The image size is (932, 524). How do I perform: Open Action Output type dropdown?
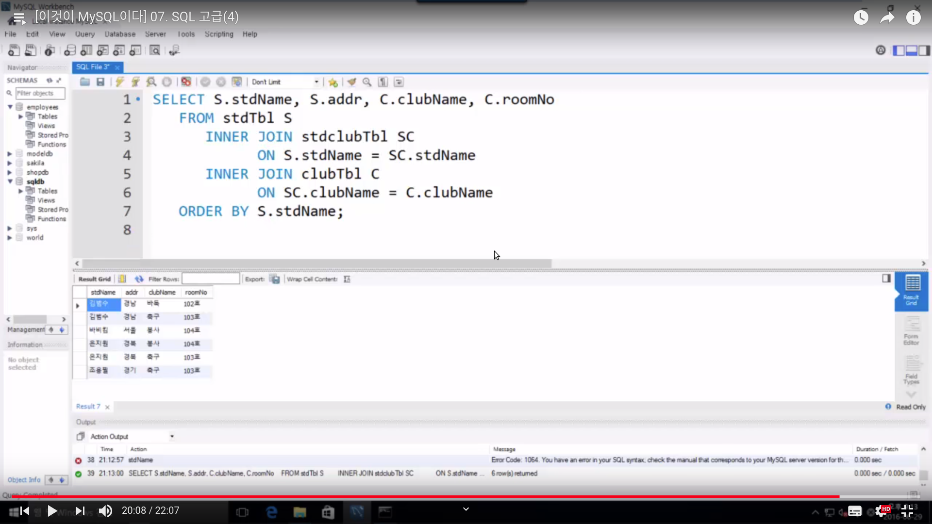coord(172,437)
